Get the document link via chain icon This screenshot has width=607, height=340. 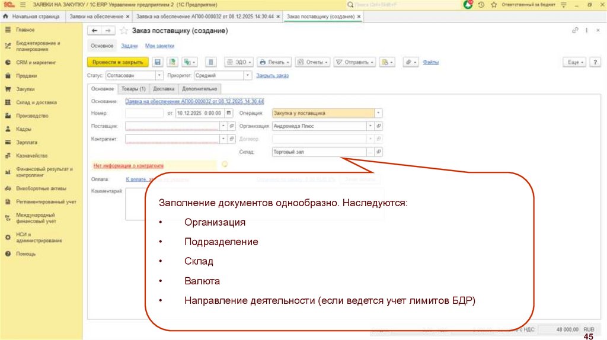[575, 31]
